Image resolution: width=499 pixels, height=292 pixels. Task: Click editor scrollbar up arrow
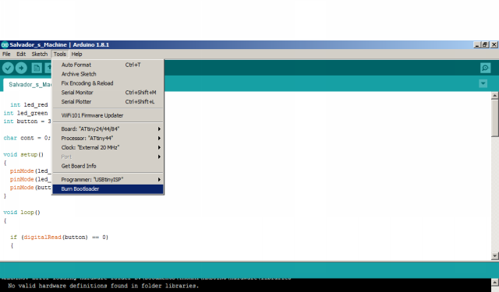pos(494,95)
